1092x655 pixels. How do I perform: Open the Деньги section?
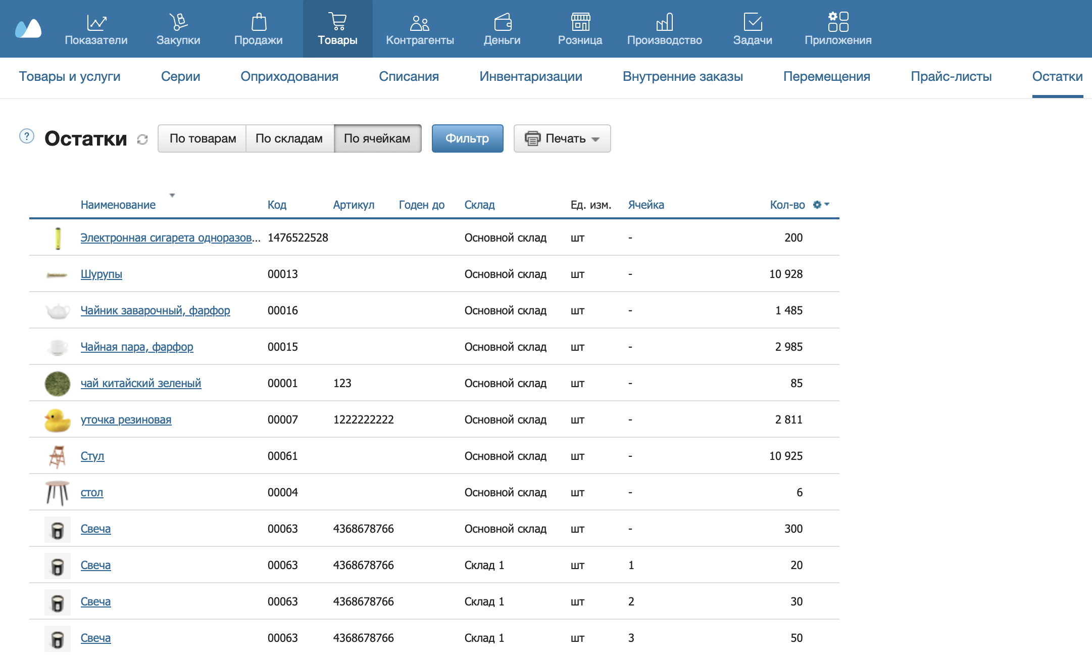(x=502, y=29)
